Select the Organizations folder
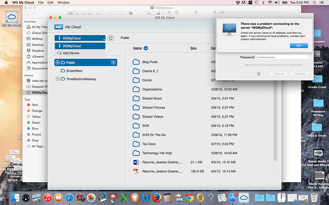Image resolution: width=329 pixels, height=205 pixels. [x=152, y=89]
